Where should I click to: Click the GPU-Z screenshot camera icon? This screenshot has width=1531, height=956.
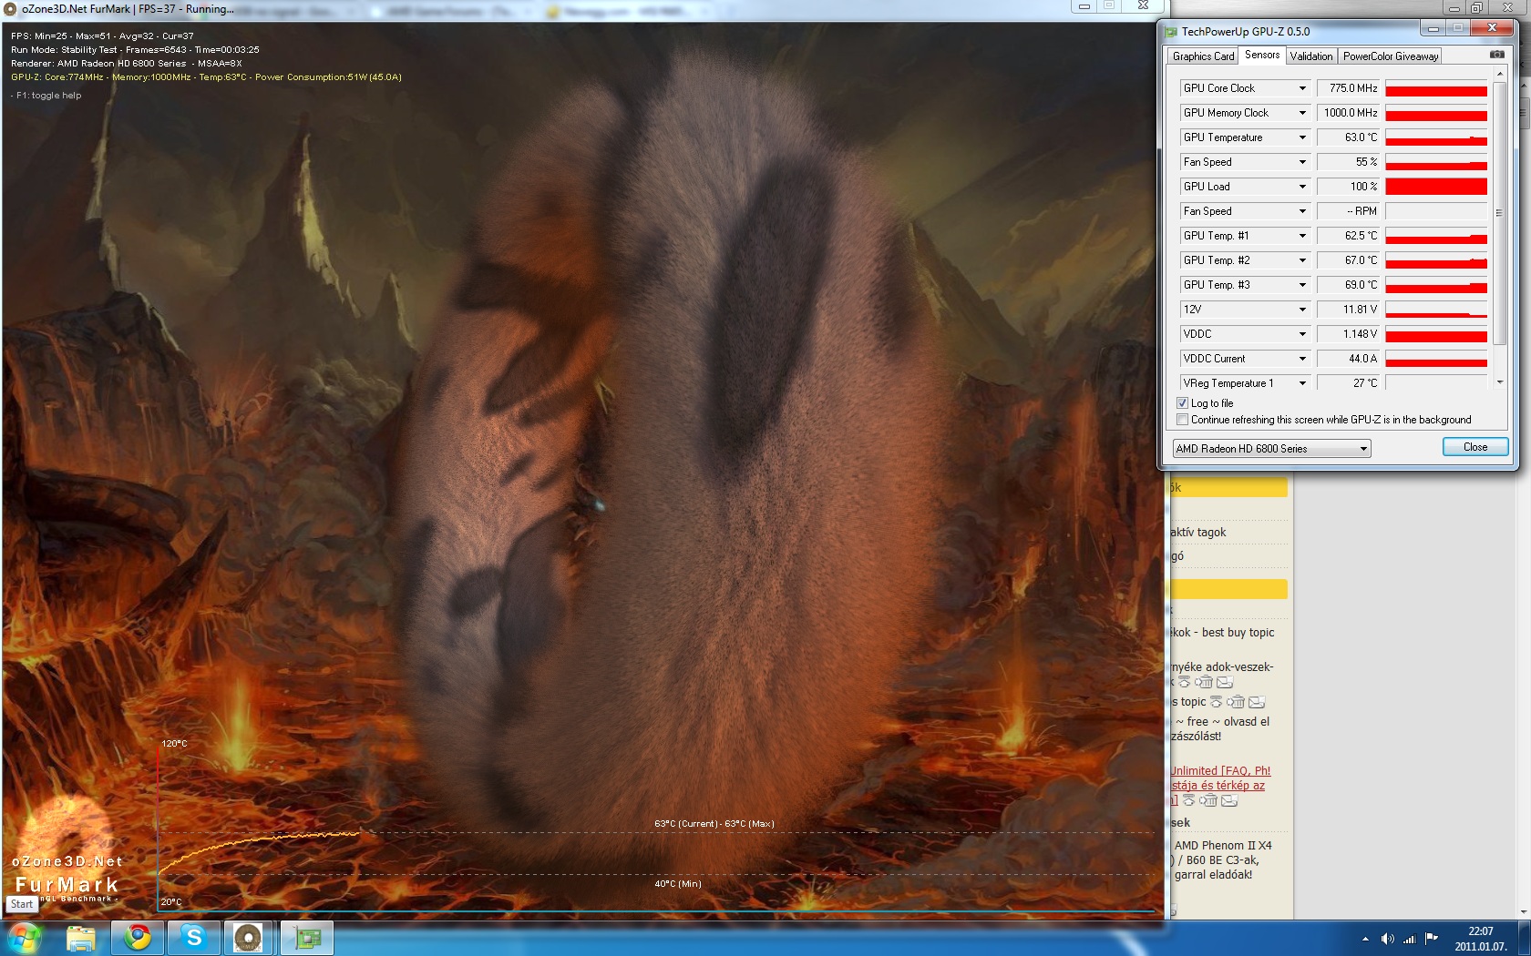(x=1496, y=55)
